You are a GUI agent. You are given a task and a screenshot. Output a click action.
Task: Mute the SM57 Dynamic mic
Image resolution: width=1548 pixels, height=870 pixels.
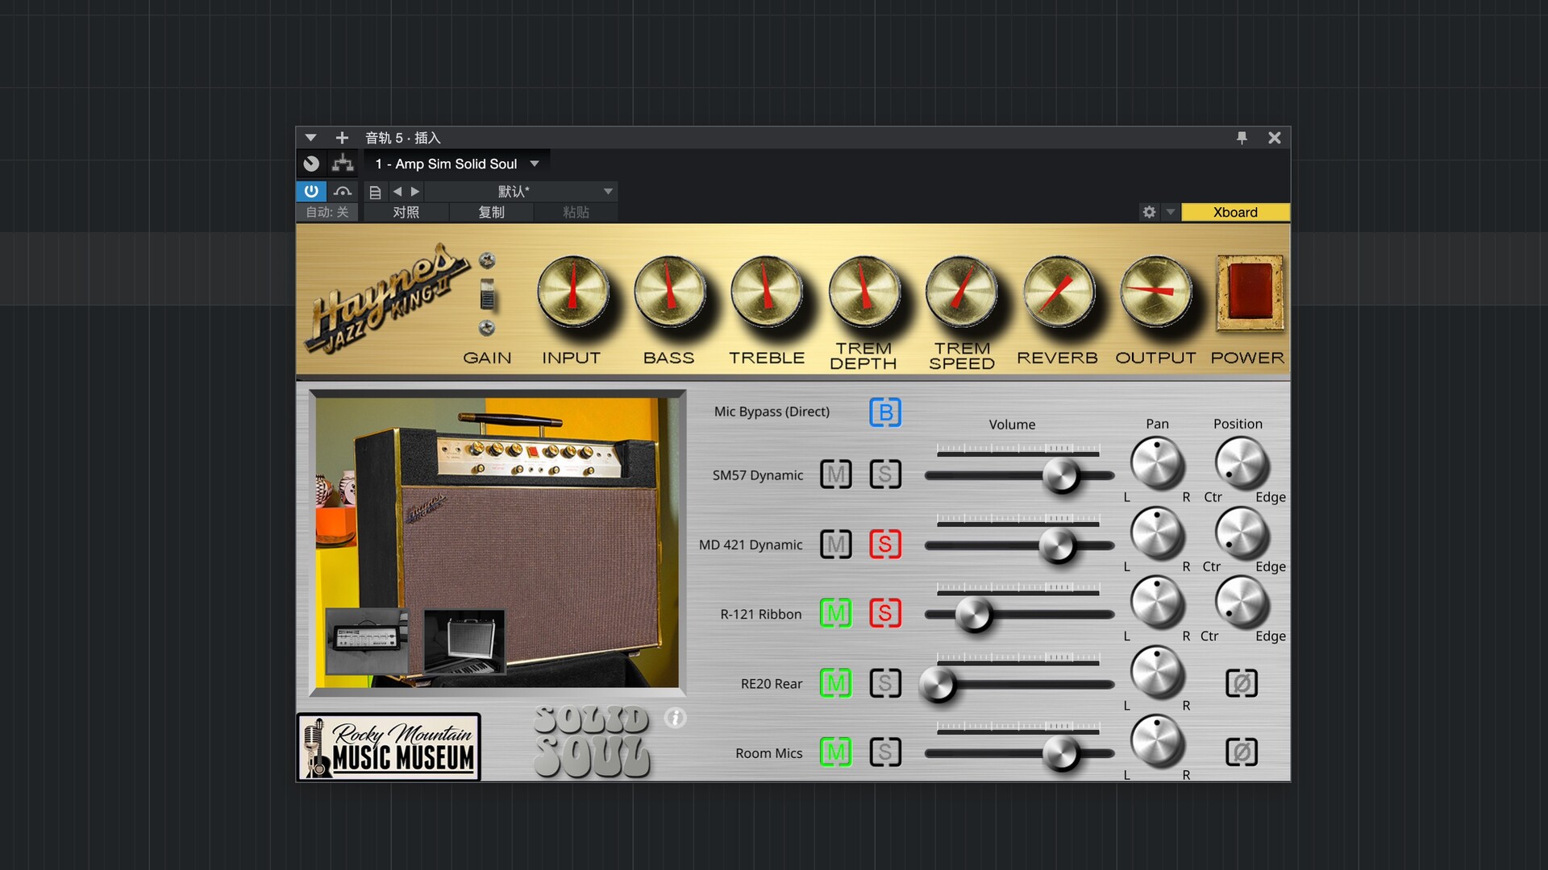[835, 474]
